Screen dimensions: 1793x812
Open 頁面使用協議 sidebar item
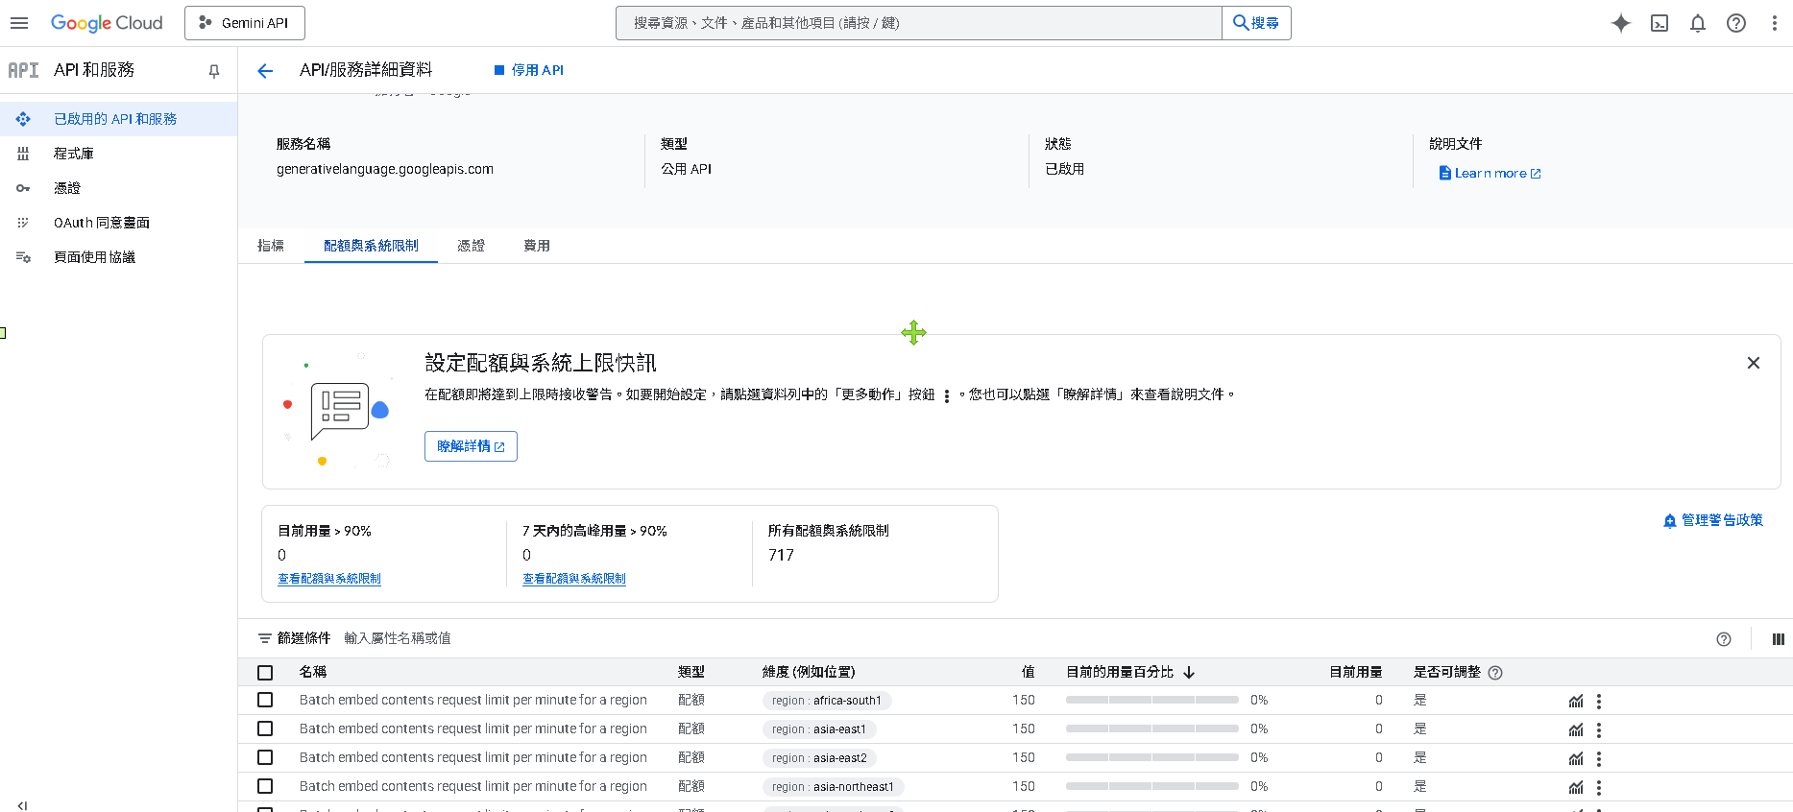point(118,257)
